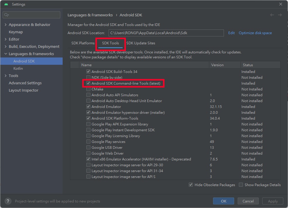The image size is (288, 208).
Task: Uncheck Android SDK Command-line Tools (latest)
Action: coord(88,83)
